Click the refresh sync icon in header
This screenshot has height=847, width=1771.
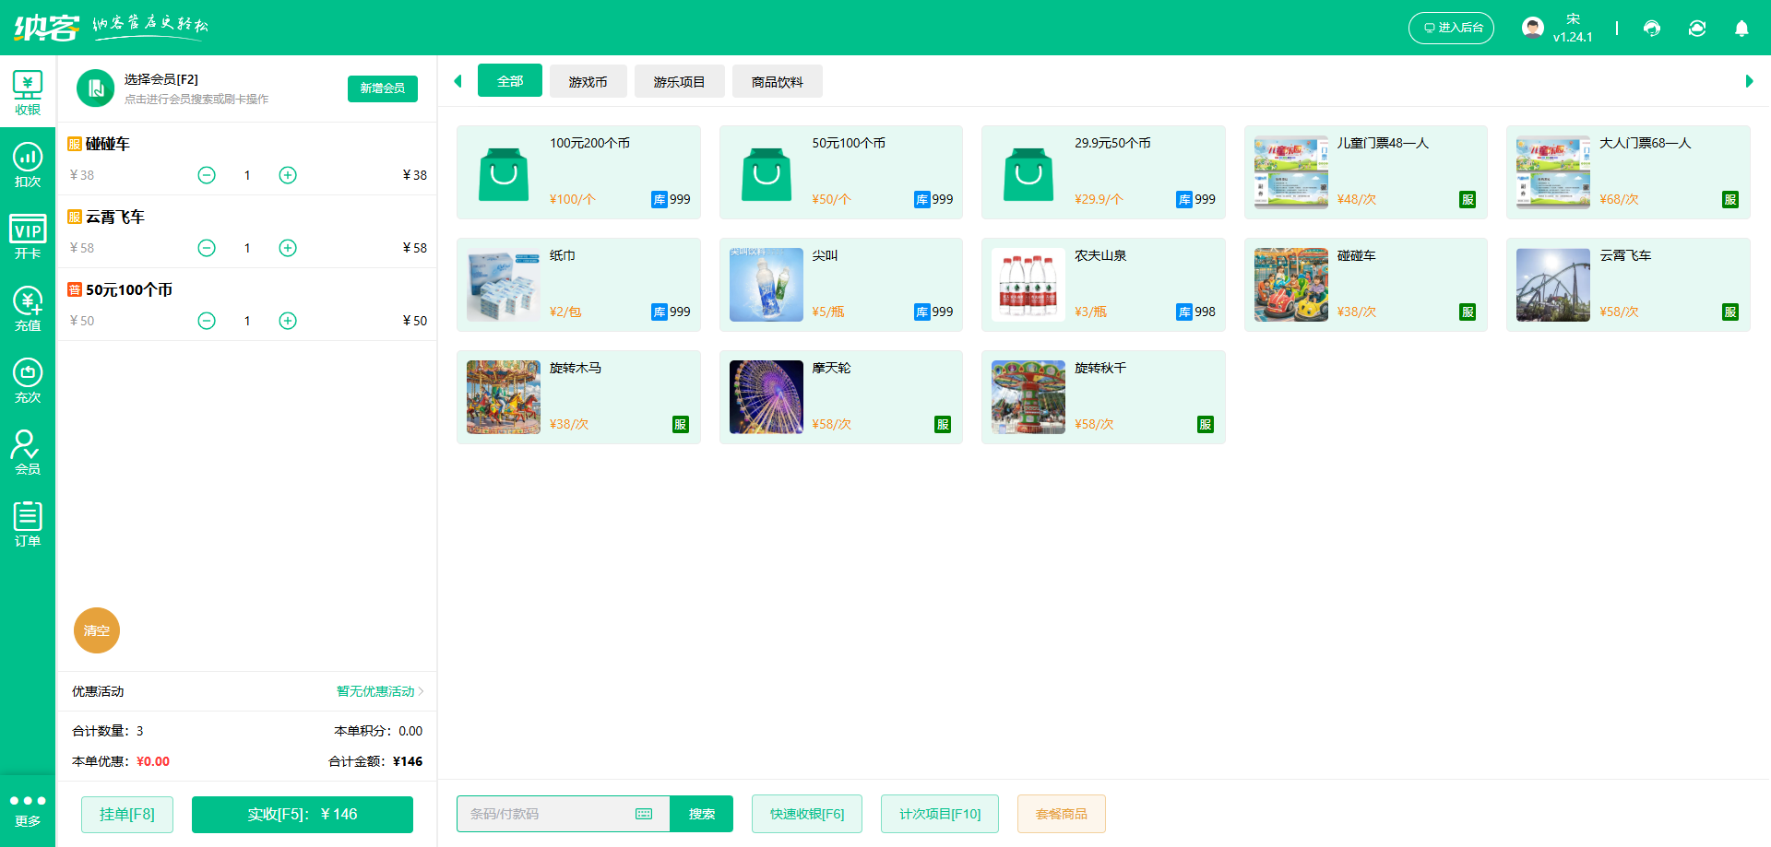click(x=1697, y=28)
